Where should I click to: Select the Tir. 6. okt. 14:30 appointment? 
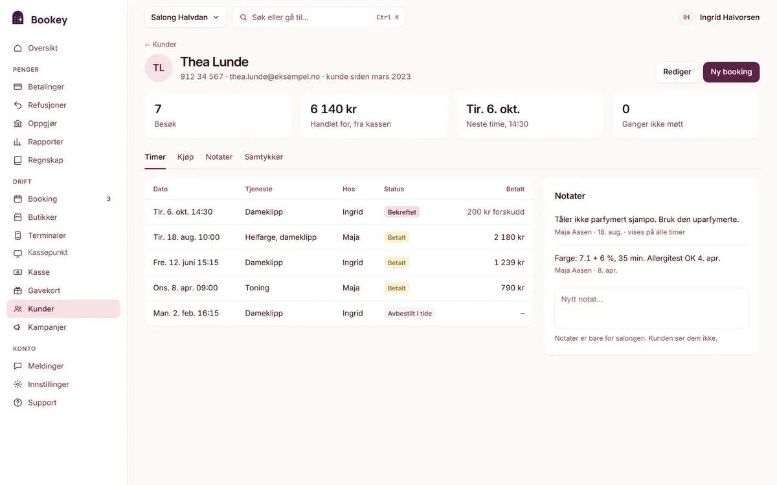[339, 212]
